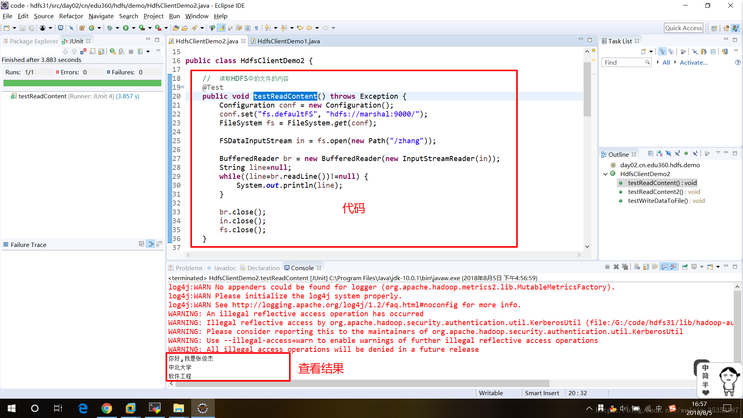
Task: Click the Debug bug icon in toolbar
Action: tap(110, 28)
